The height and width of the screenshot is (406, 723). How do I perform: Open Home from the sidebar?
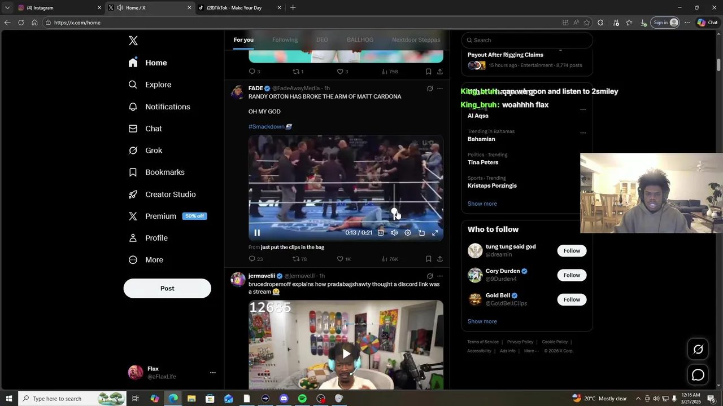pos(147,63)
